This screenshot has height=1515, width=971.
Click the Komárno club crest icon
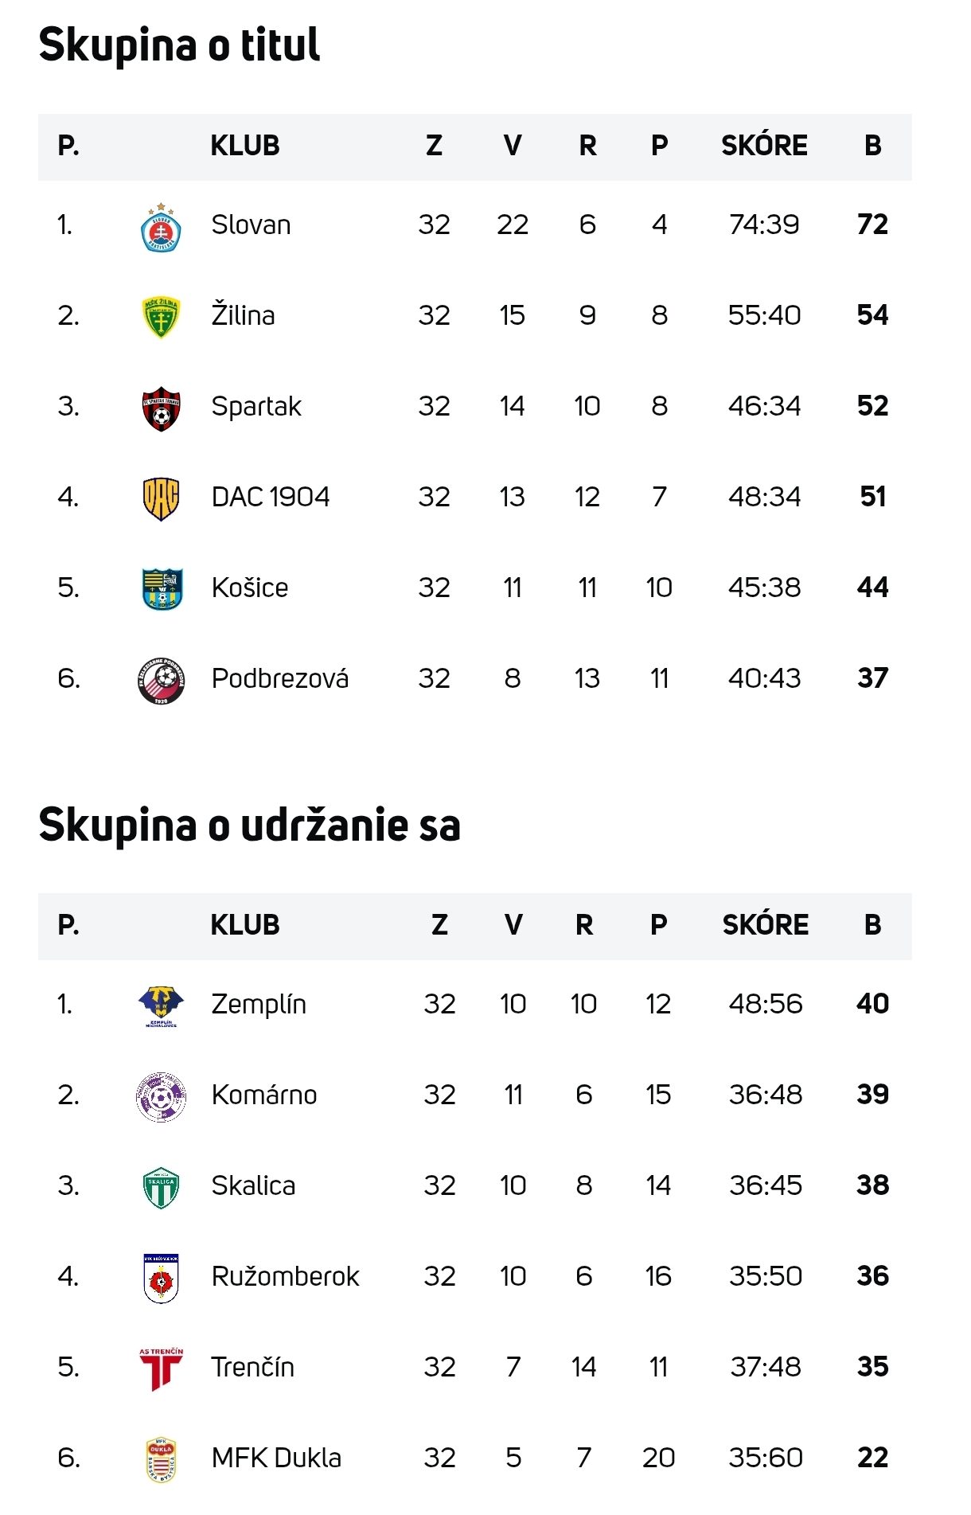[161, 1097]
